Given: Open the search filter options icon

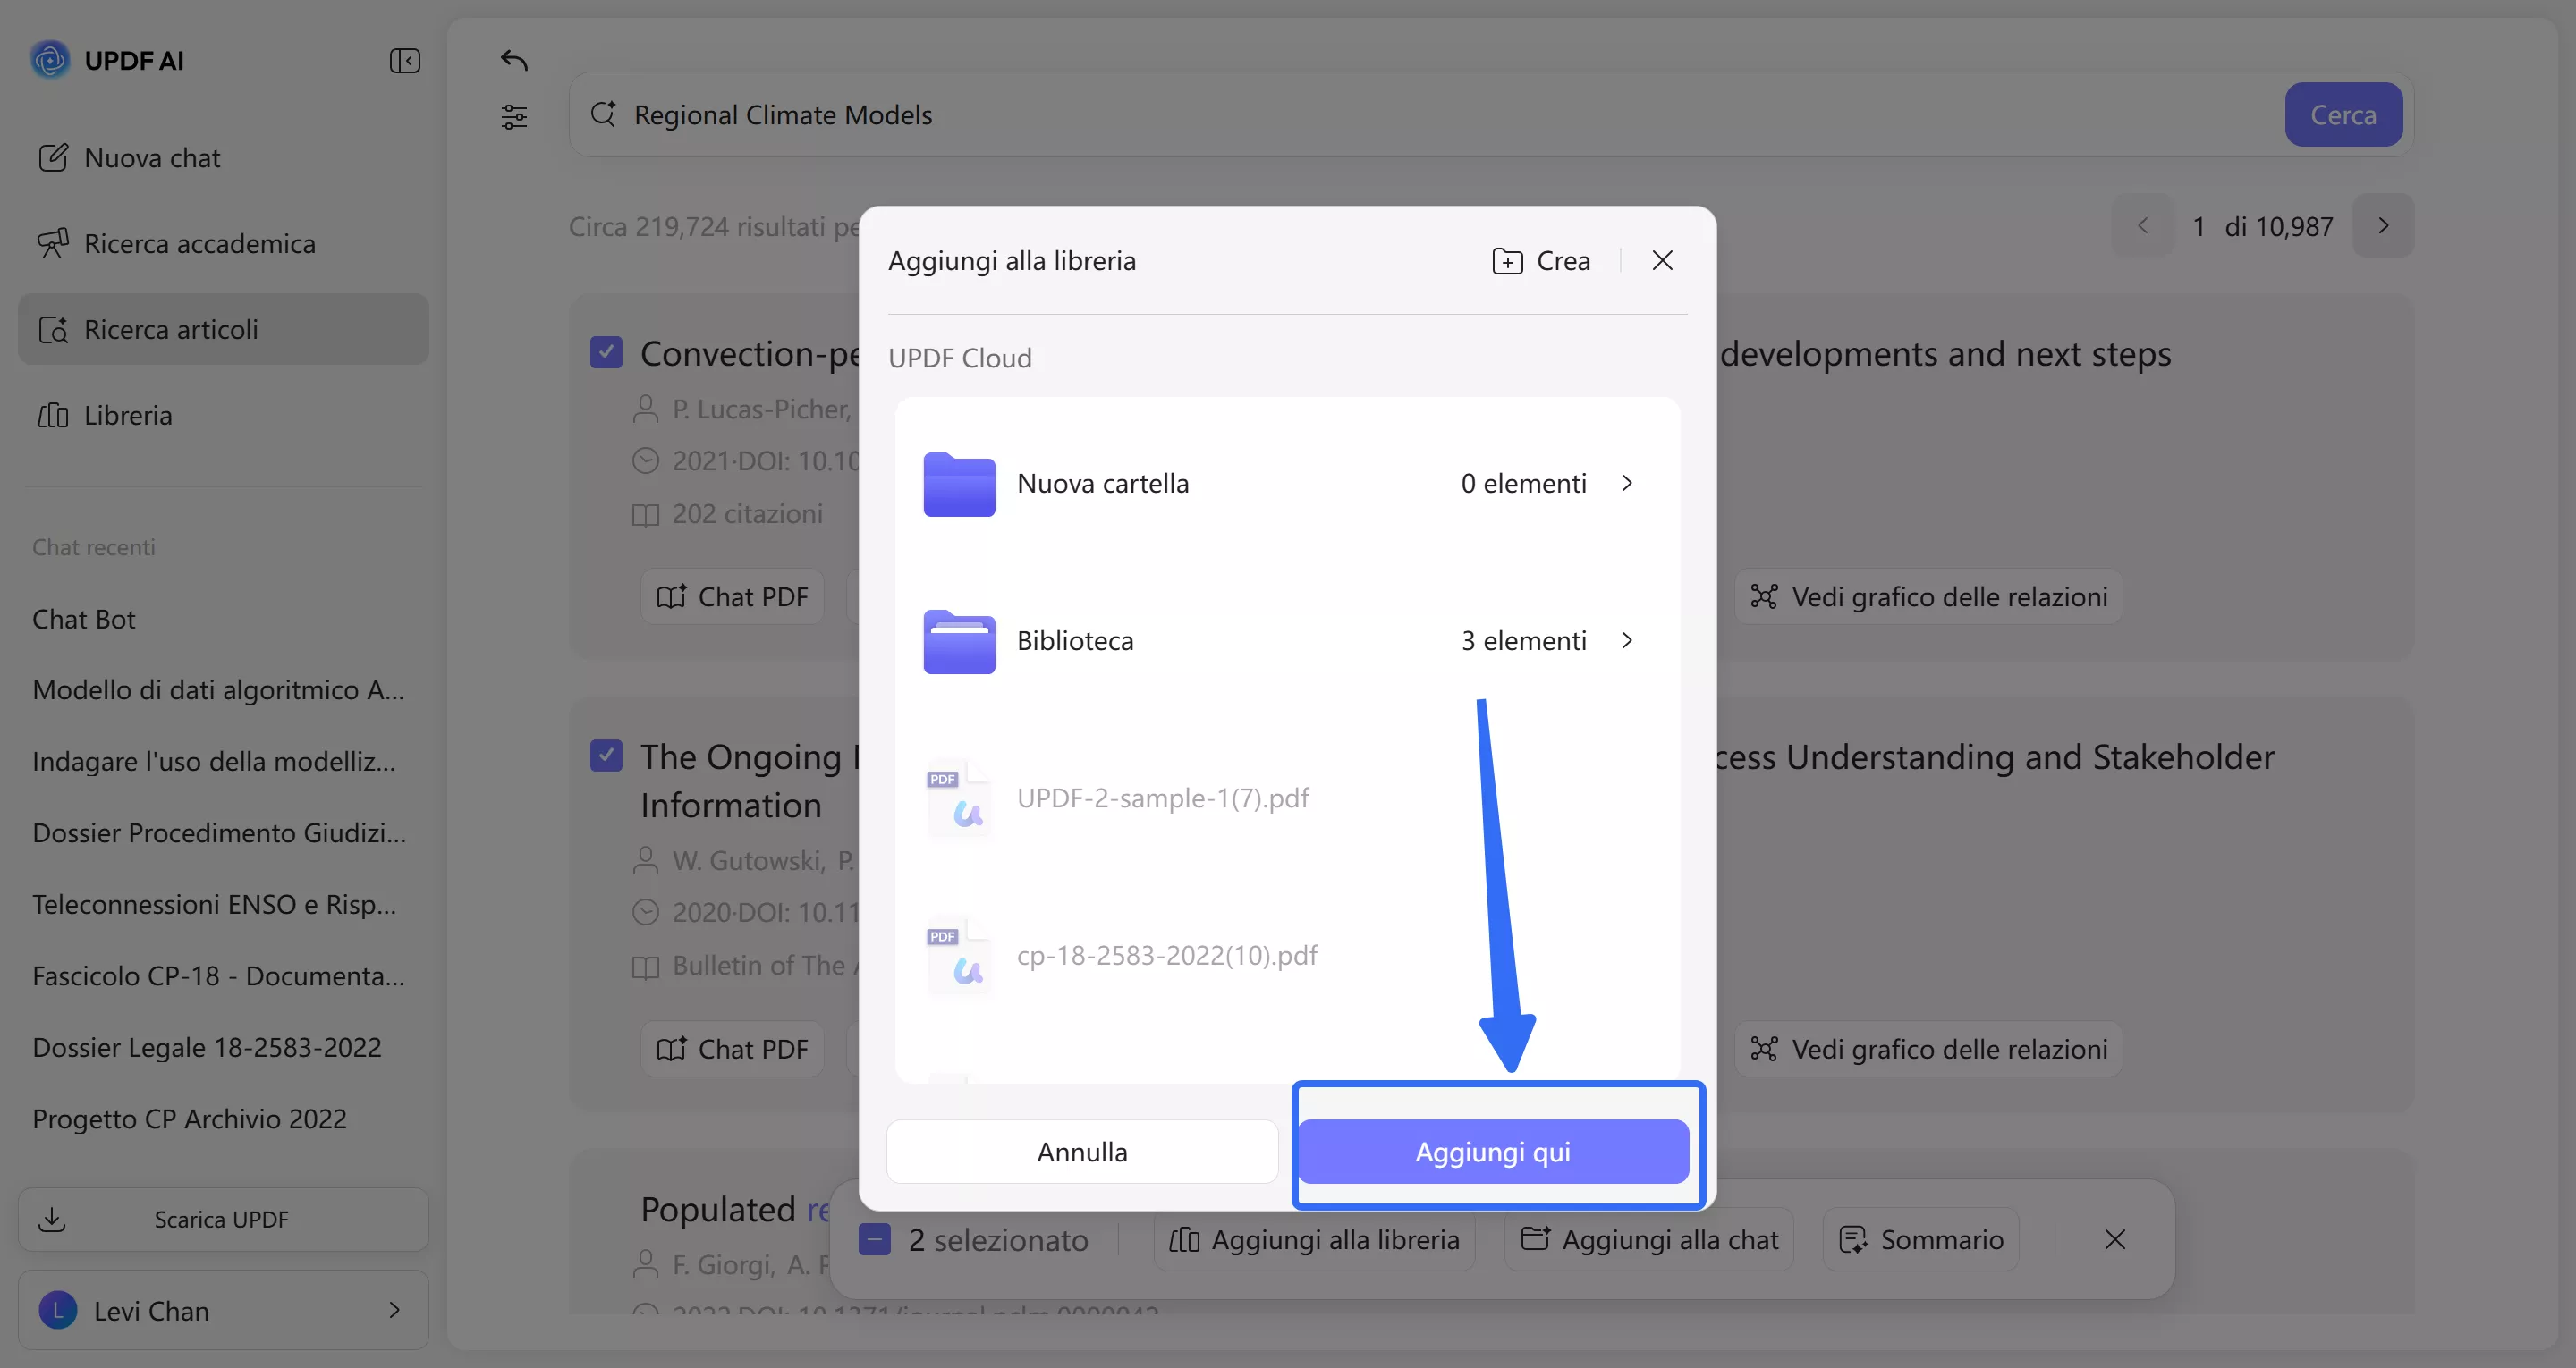Looking at the screenshot, I should 514,115.
